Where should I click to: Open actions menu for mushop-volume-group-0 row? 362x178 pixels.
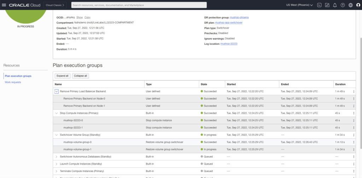[353, 142]
